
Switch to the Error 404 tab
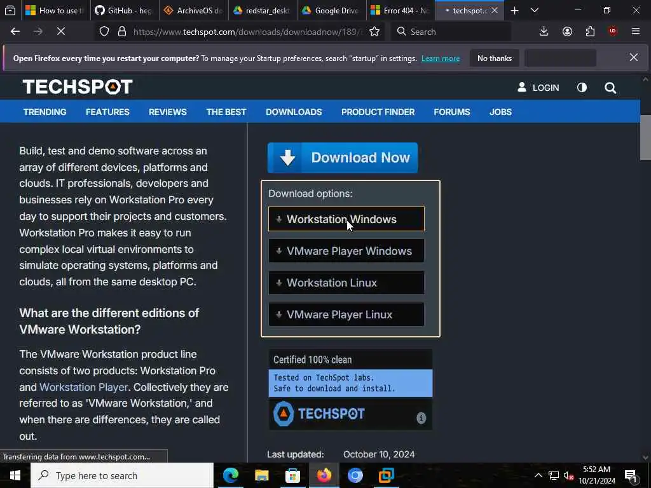tap(401, 10)
